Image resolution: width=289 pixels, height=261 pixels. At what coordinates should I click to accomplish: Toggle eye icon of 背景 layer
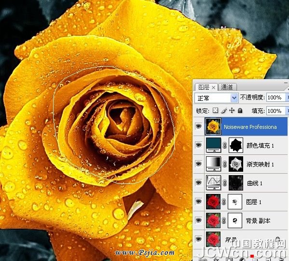[198, 239]
